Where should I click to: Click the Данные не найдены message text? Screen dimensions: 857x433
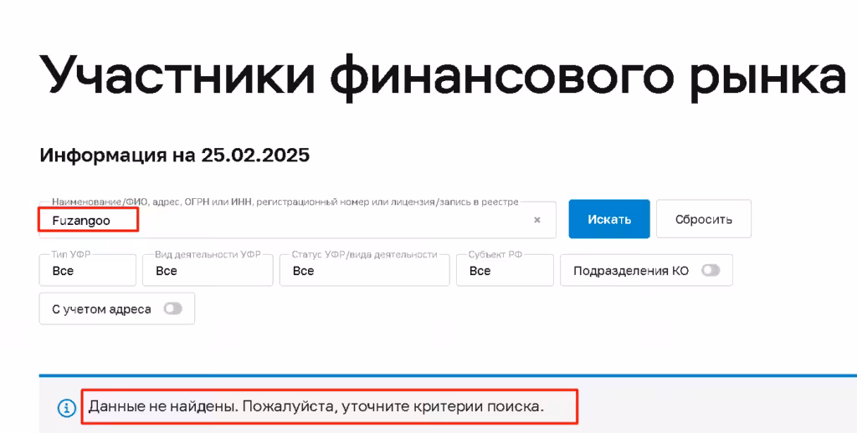tap(316, 407)
